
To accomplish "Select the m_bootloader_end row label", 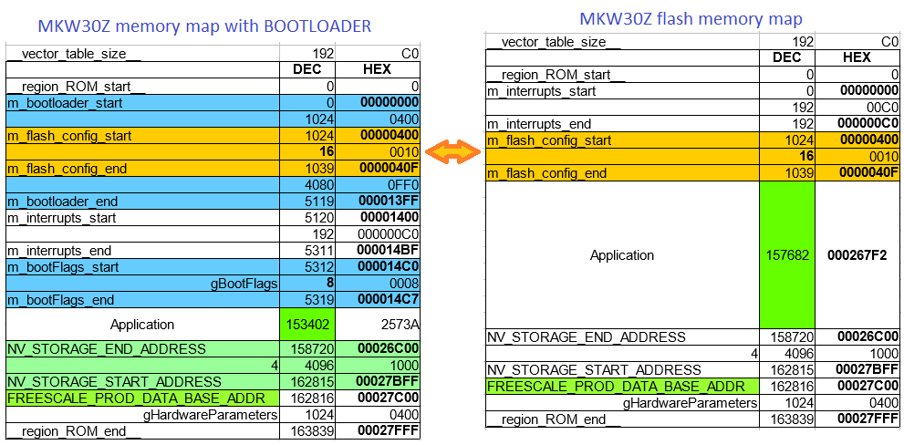I will [x=142, y=202].
